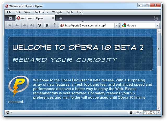The height and width of the screenshot is (121, 167).
Task: Expand the search engine dropdown arrow
Action: tap(158, 26)
